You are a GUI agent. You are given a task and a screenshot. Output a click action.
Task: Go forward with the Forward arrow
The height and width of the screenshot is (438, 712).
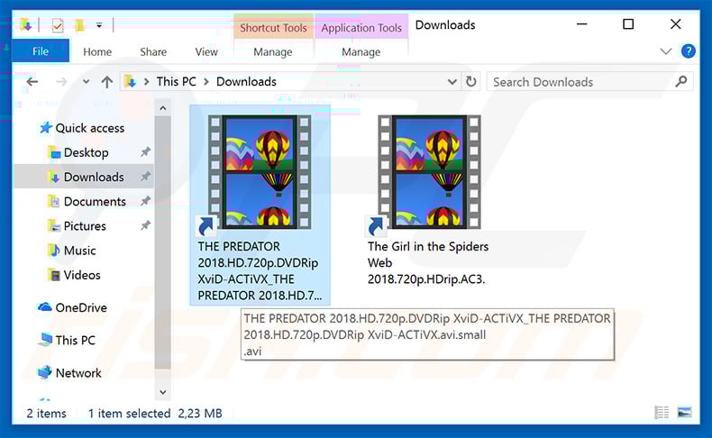point(61,82)
